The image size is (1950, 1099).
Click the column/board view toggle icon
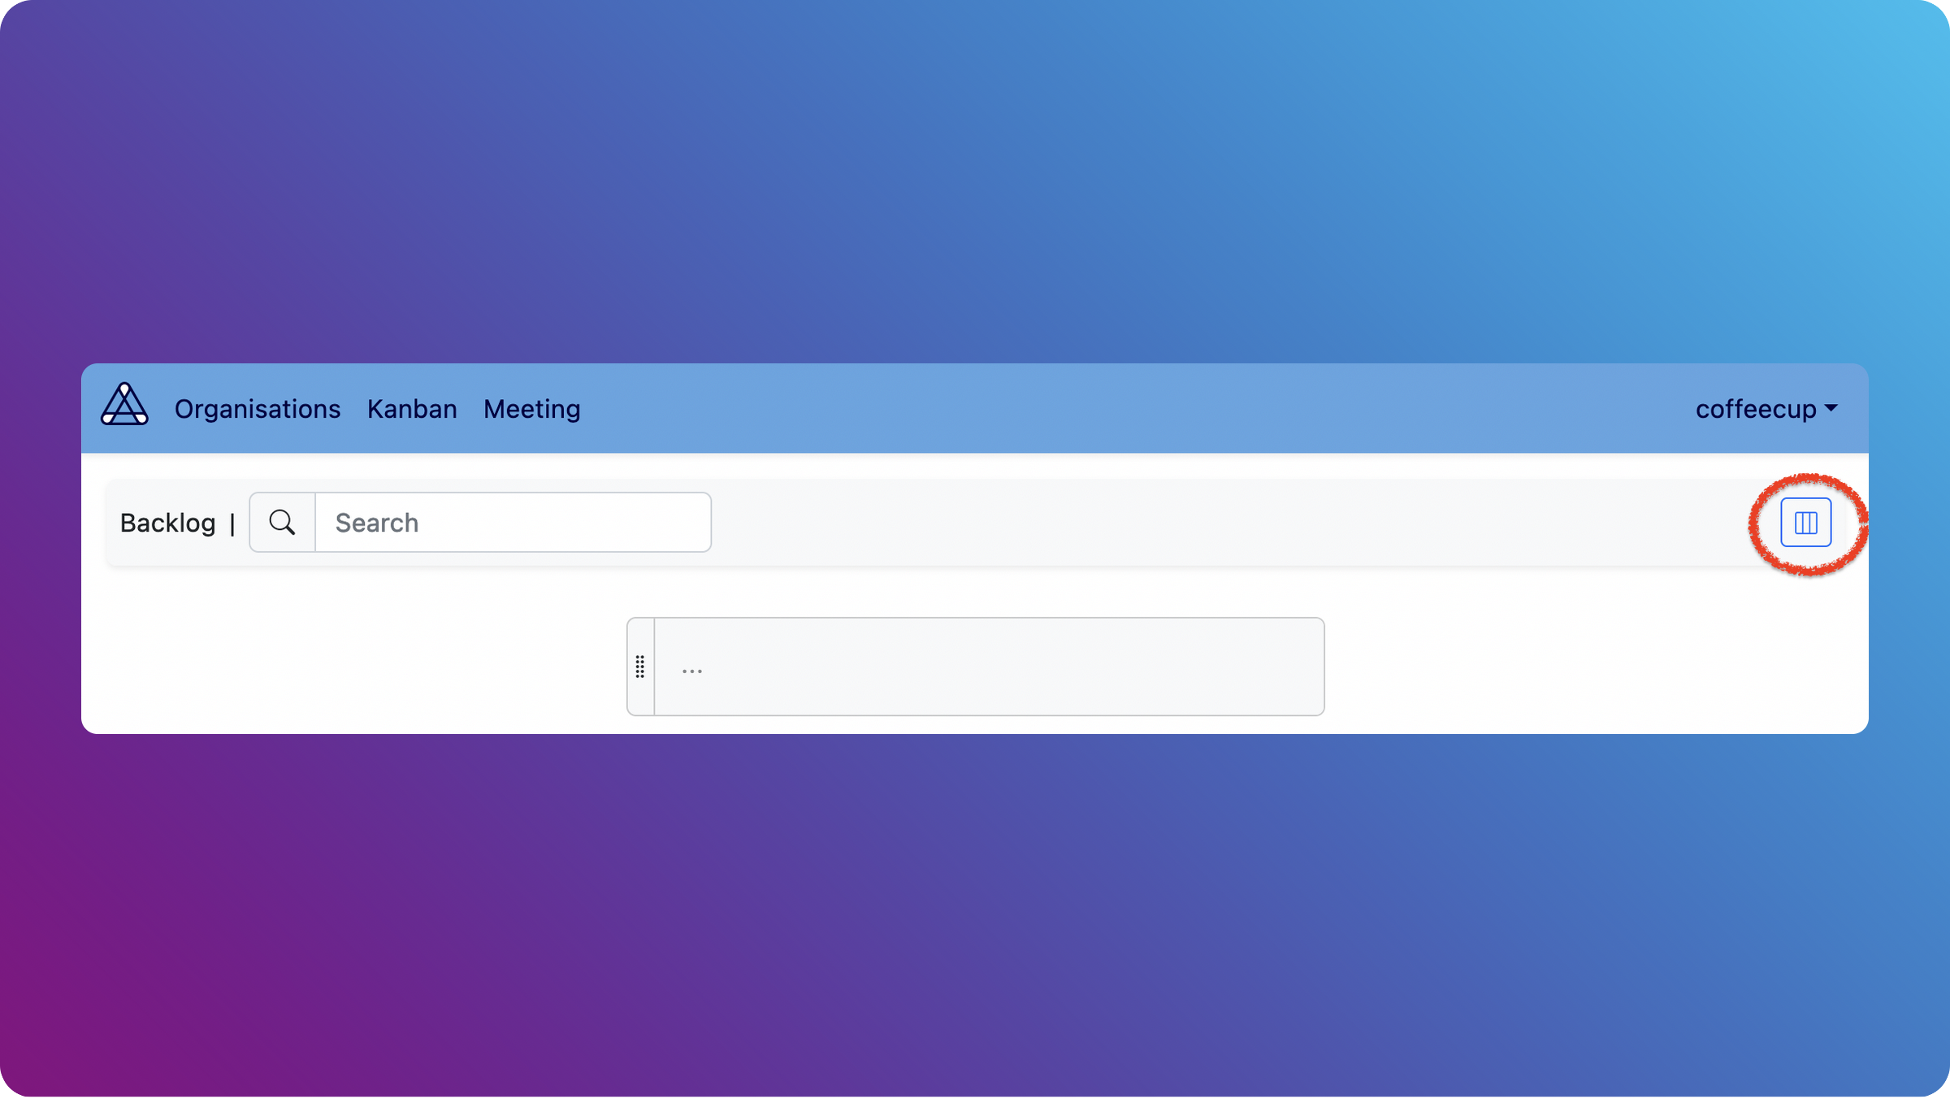point(1805,523)
